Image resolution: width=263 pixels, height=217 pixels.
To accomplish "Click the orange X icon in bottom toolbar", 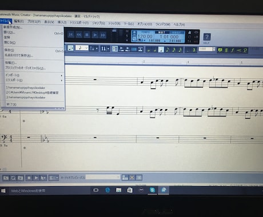I will (132, 178).
